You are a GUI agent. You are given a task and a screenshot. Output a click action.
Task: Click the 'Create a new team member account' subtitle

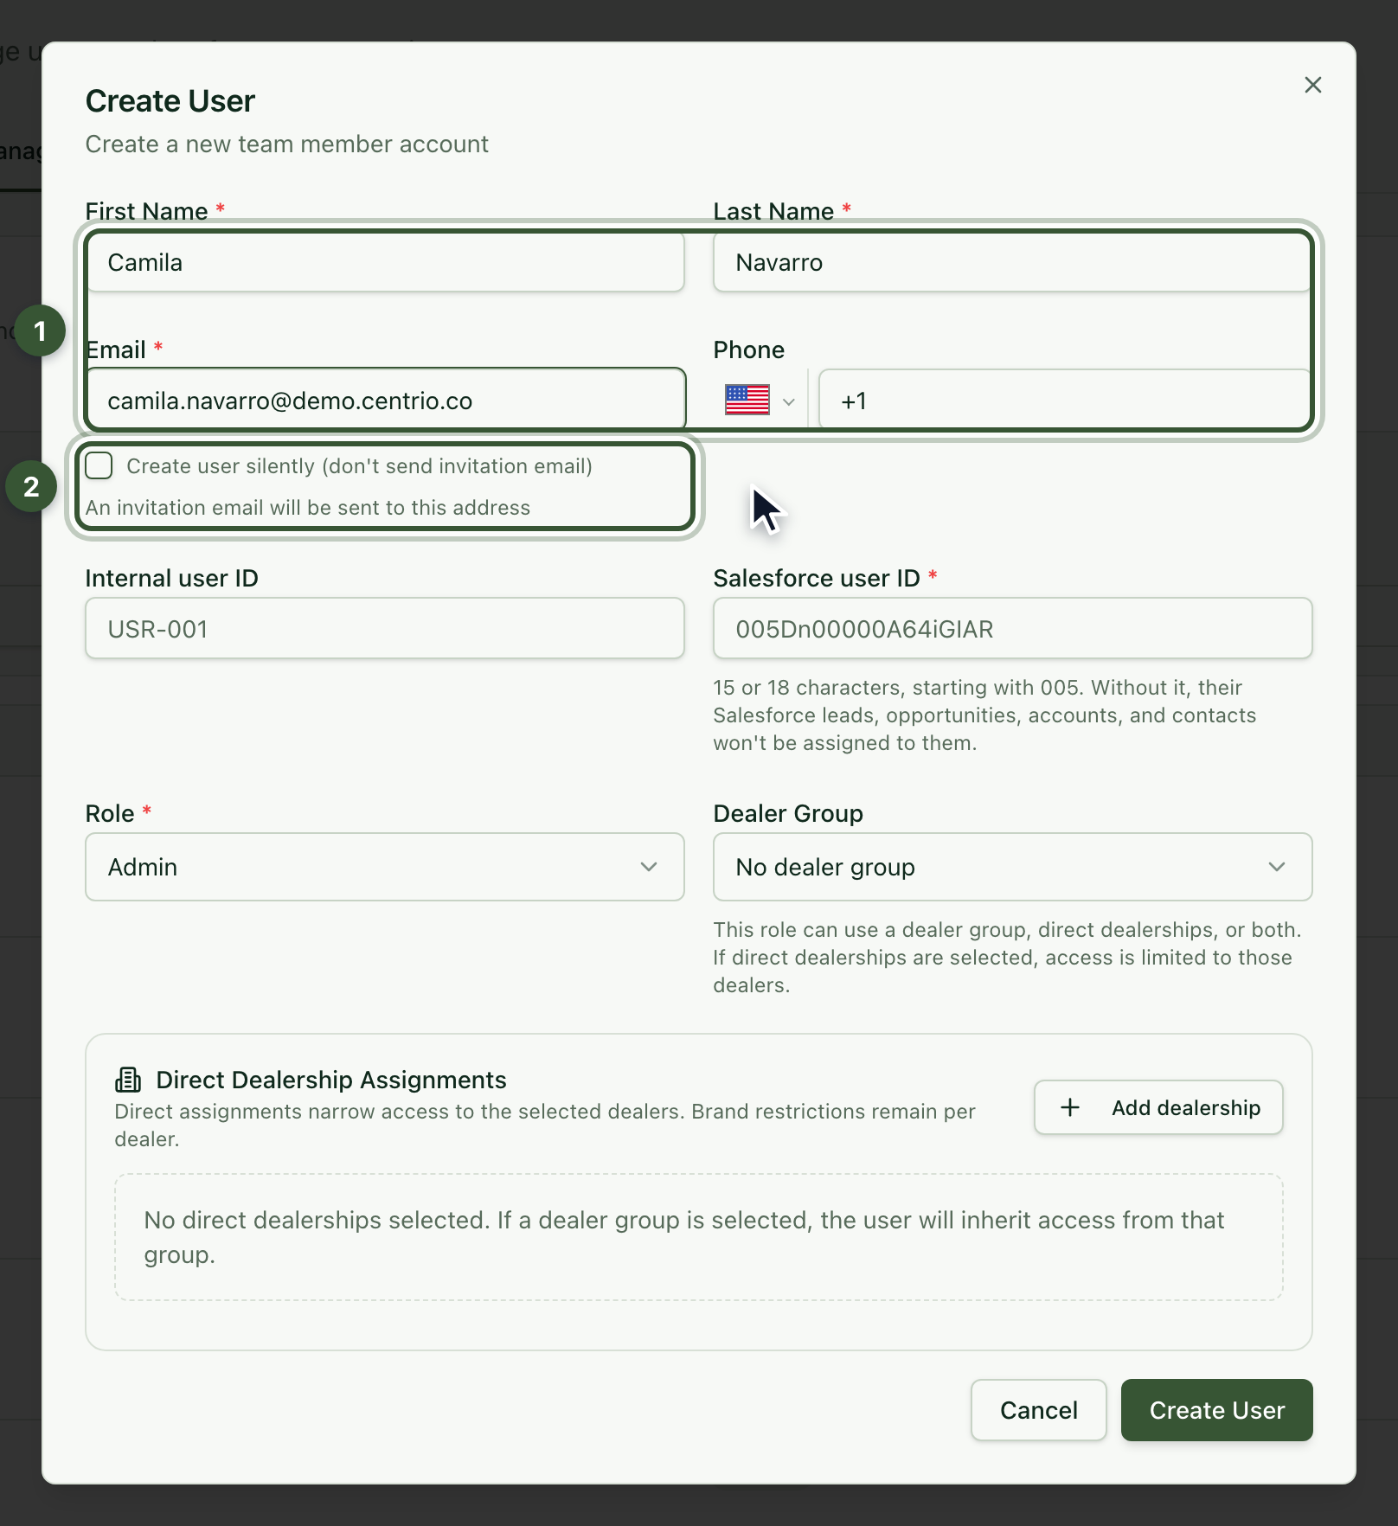pos(286,144)
